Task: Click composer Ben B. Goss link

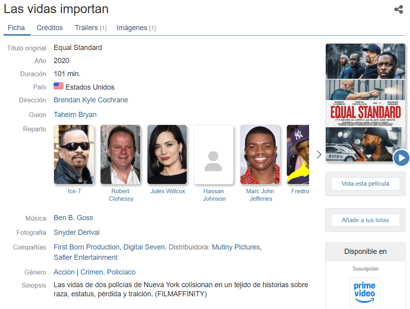Action: pyautogui.click(x=73, y=218)
